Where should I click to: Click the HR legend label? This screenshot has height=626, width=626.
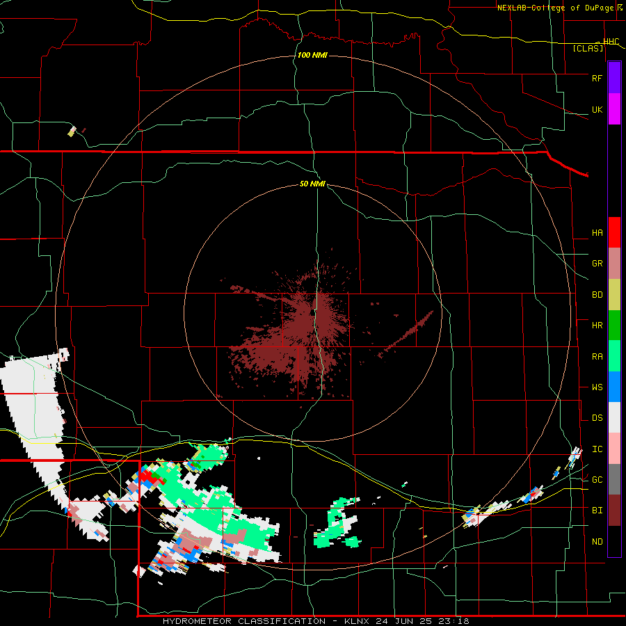pos(597,326)
